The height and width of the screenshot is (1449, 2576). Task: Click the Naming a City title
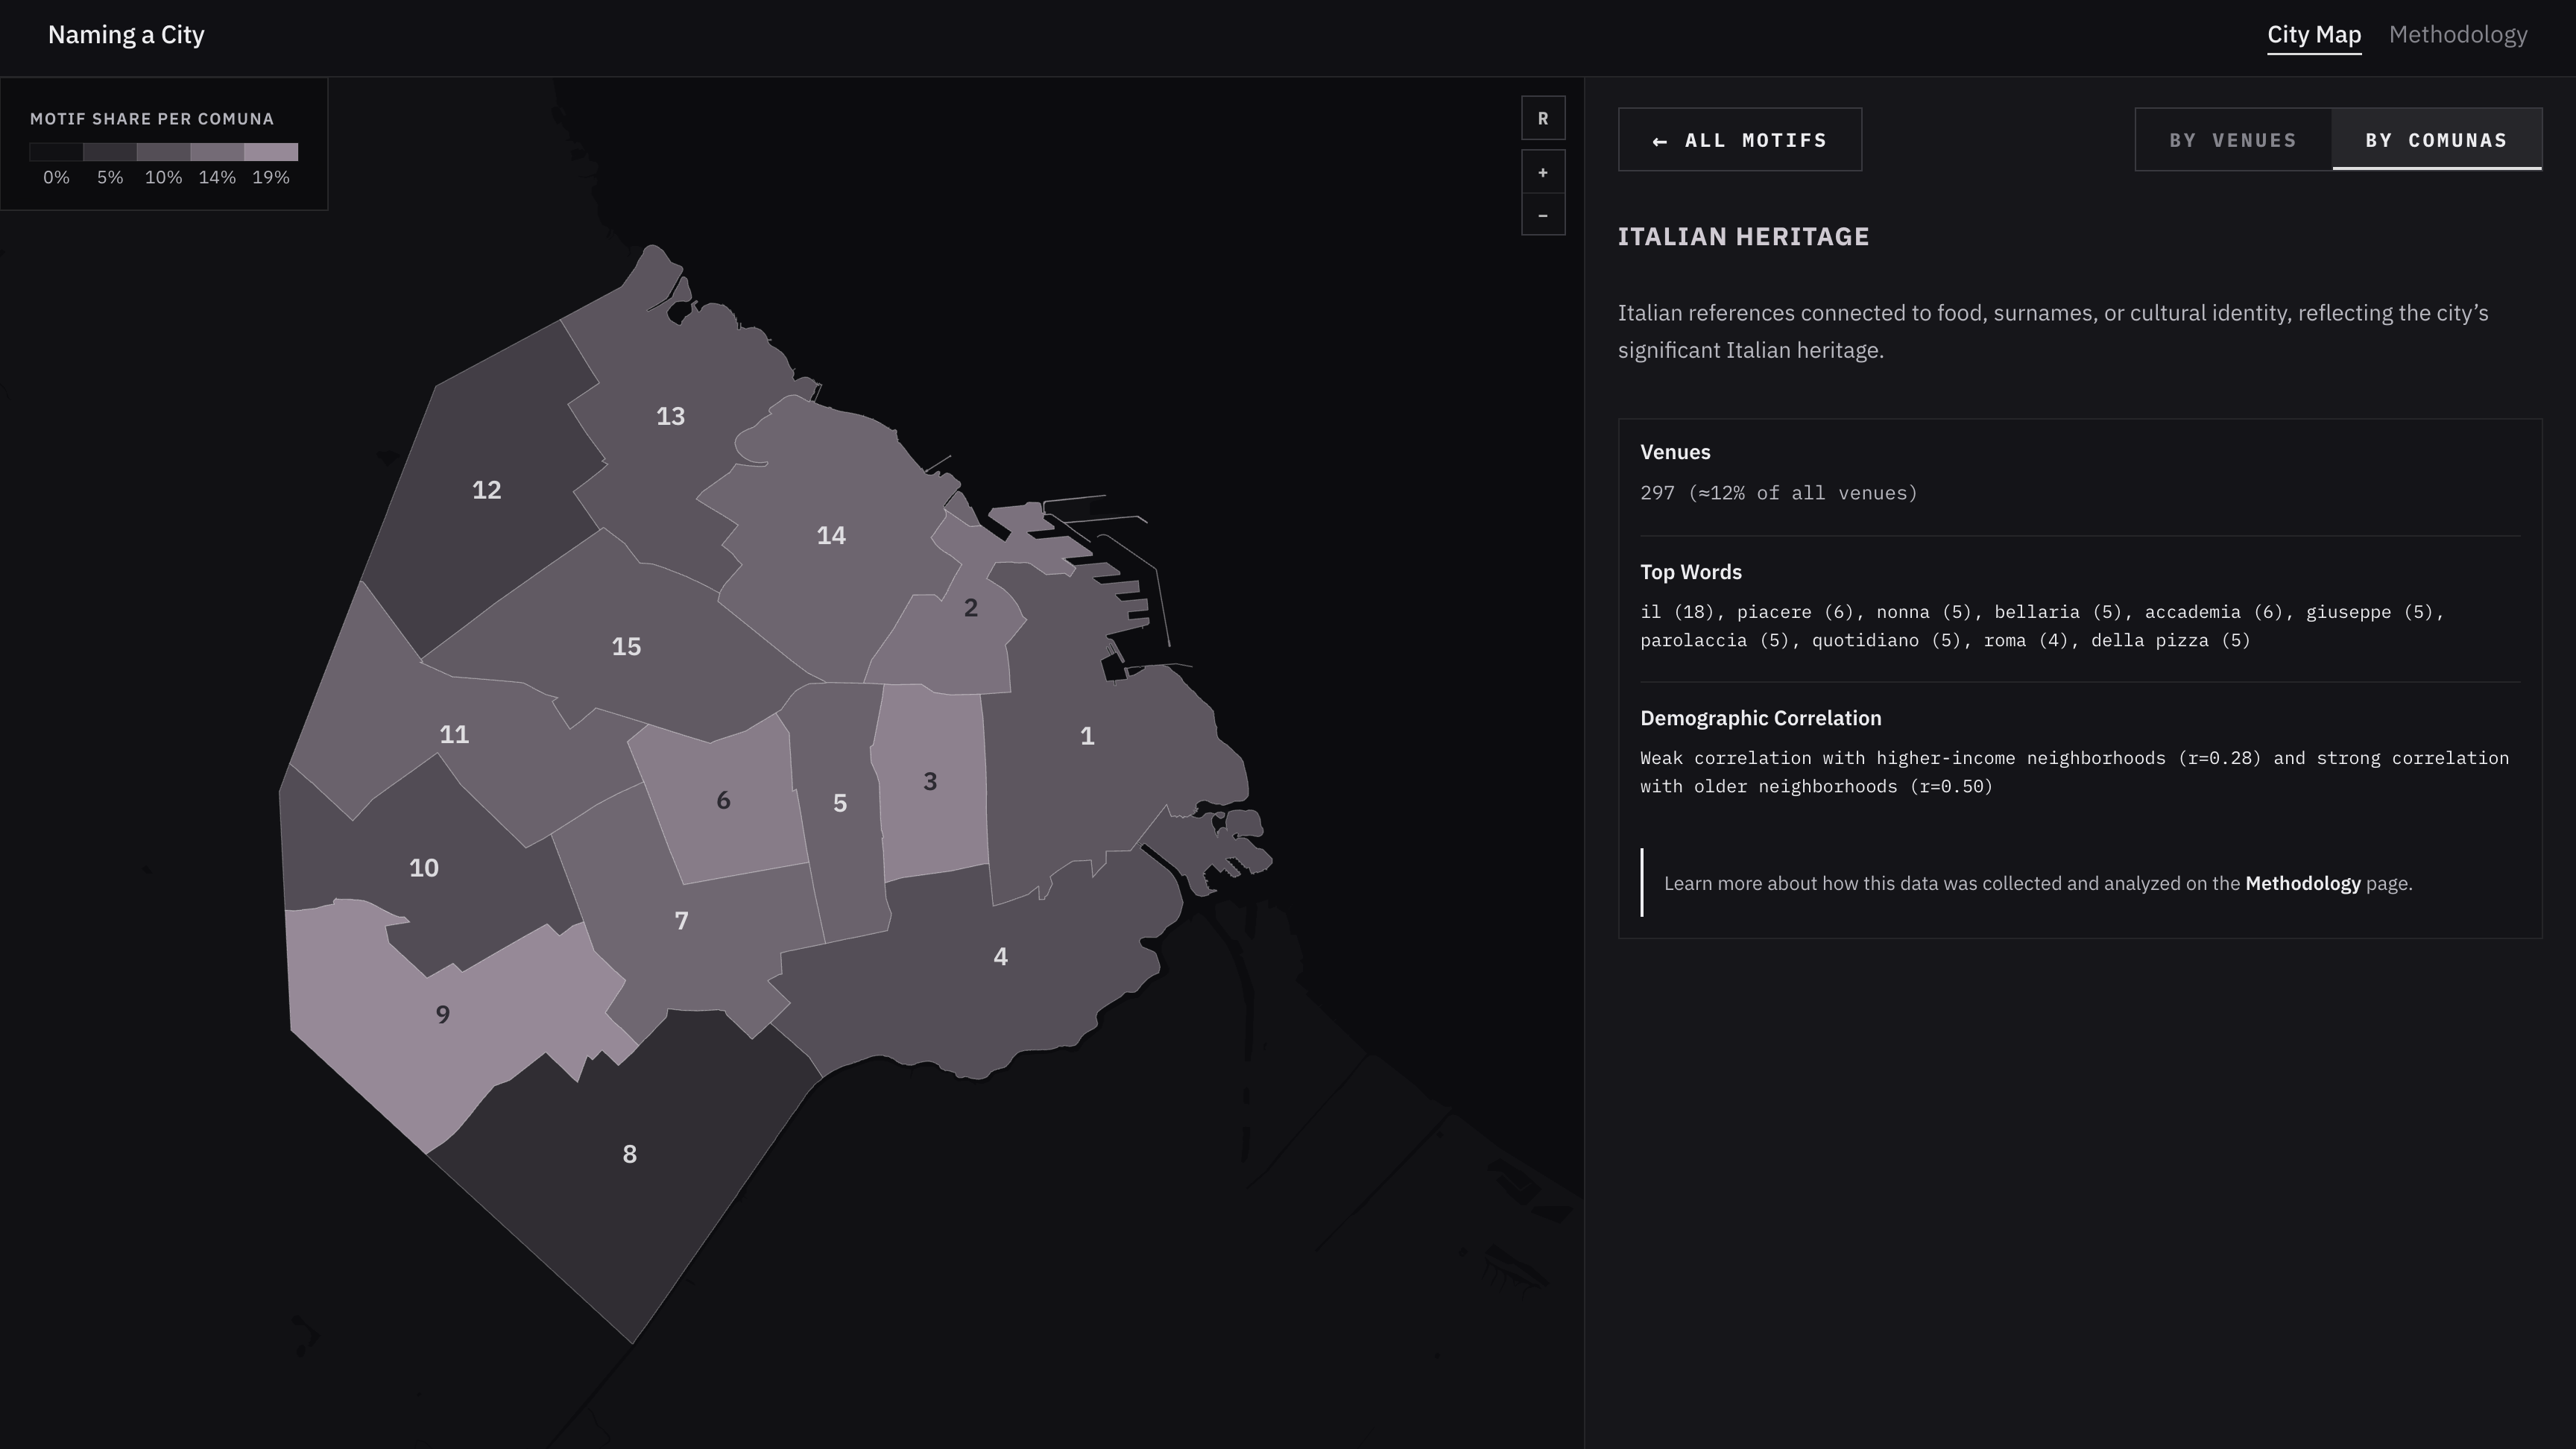point(126,35)
